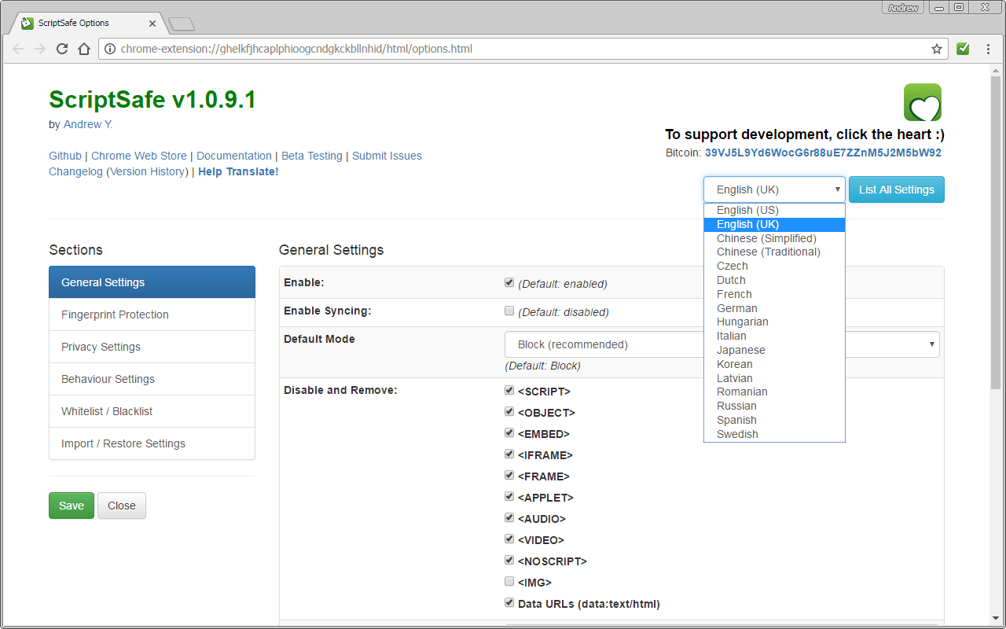The width and height of the screenshot is (1006, 629).
Task: Uncheck the <AUDIO> checkbox
Action: pyautogui.click(x=509, y=518)
